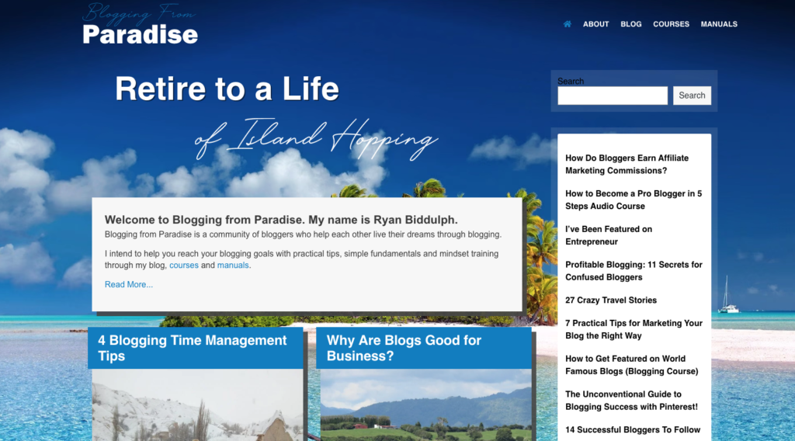Open the manuals link in welcome text
This screenshot has width=795, height=441.
[233, 265]
